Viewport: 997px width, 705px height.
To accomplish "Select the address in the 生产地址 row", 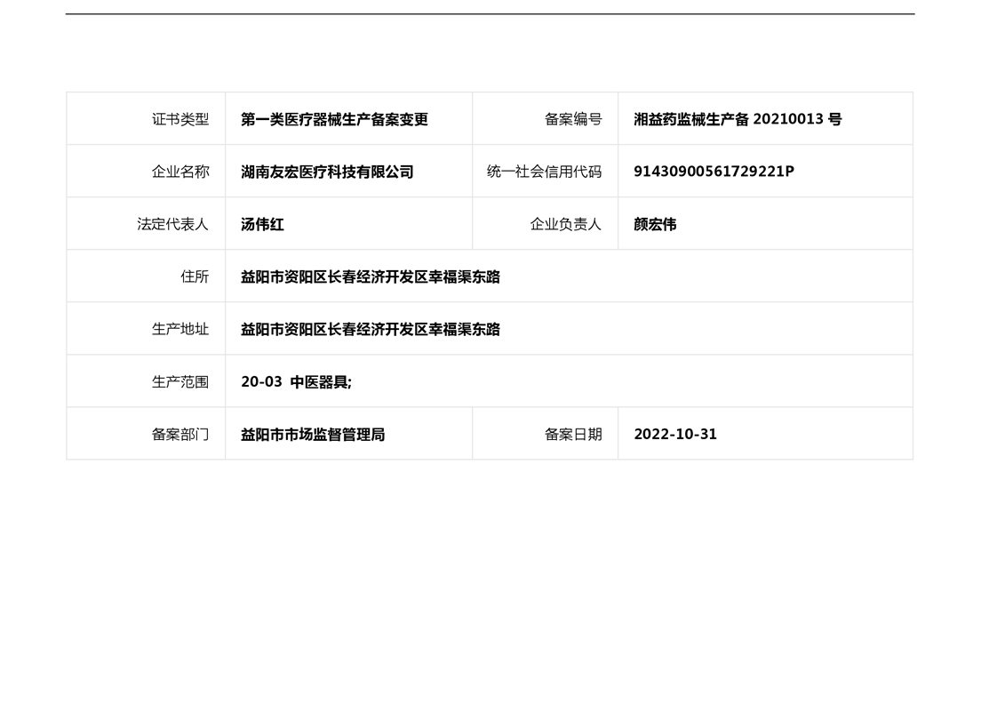I will 370,329.
